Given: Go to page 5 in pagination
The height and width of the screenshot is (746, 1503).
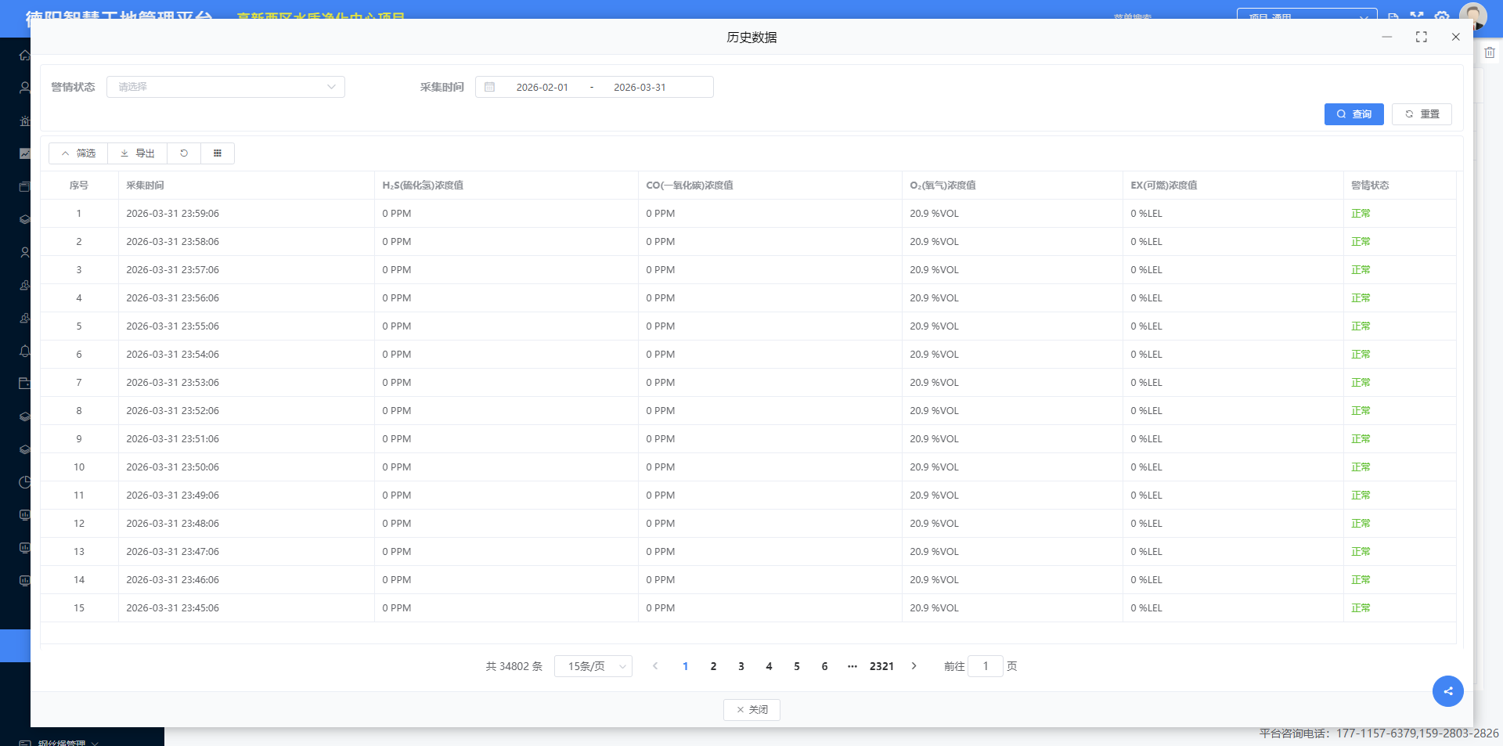Looking at the screenshot, I should pos(797,666).
